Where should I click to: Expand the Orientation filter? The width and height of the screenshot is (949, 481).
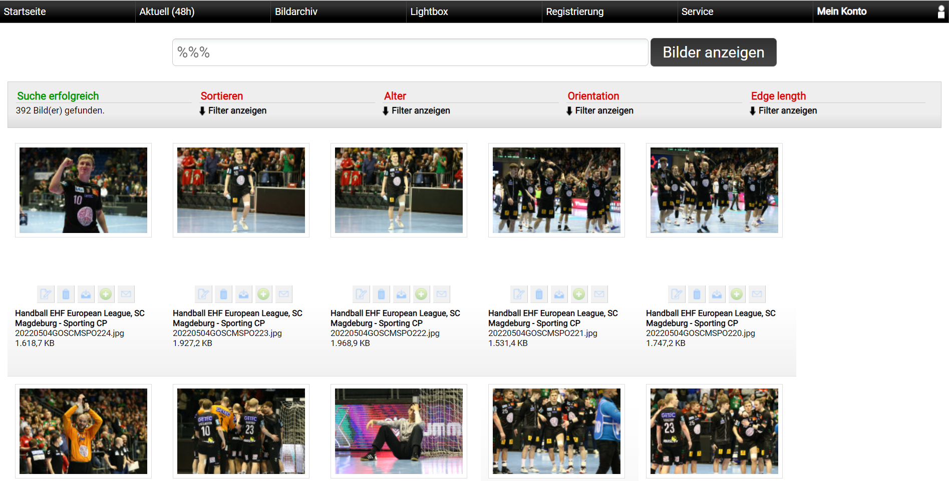click(600, 110)
